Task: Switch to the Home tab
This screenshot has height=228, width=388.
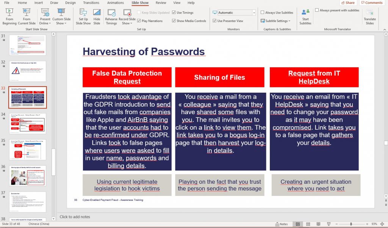Action: 22,3
